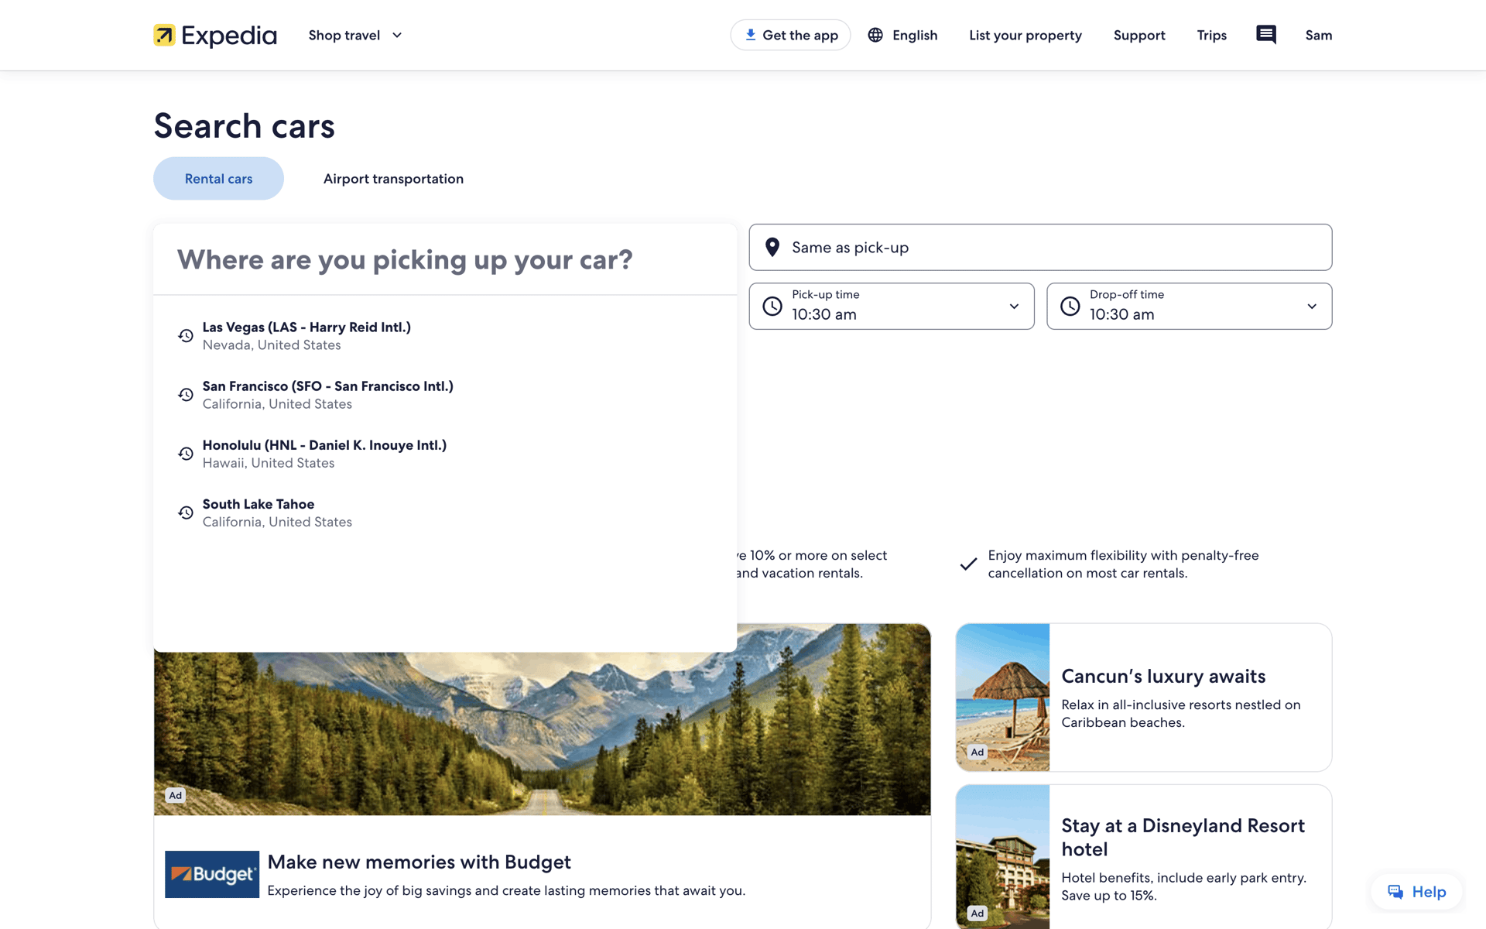Click the Same as pick-up drop-off field
The height and width of the screenshot is (929, 1486).
(x=1040, y=248)
